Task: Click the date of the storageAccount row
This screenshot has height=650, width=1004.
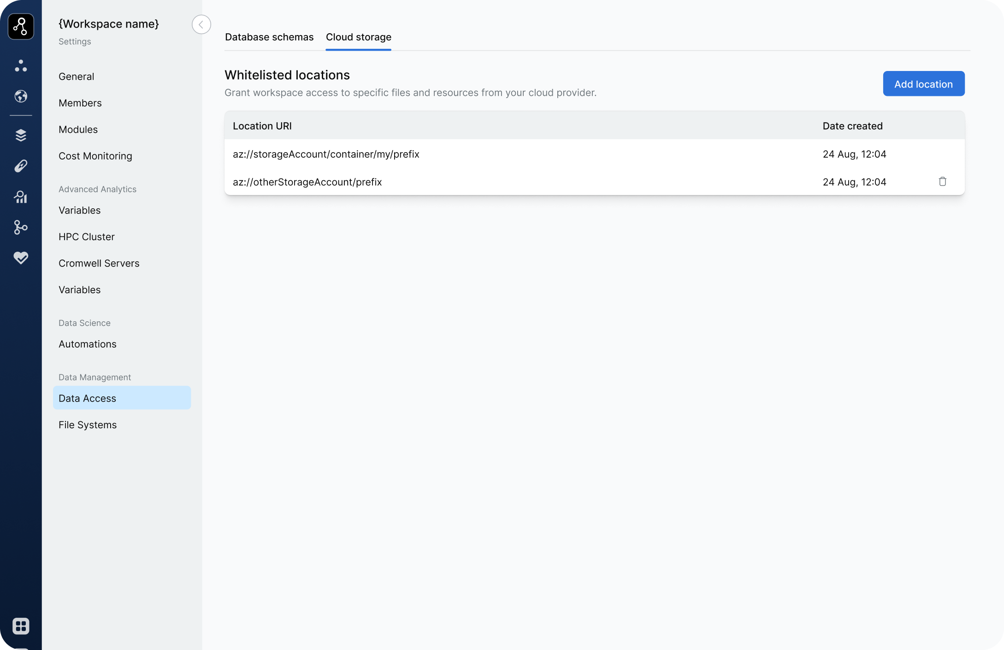Action: (x=855, y=154)
